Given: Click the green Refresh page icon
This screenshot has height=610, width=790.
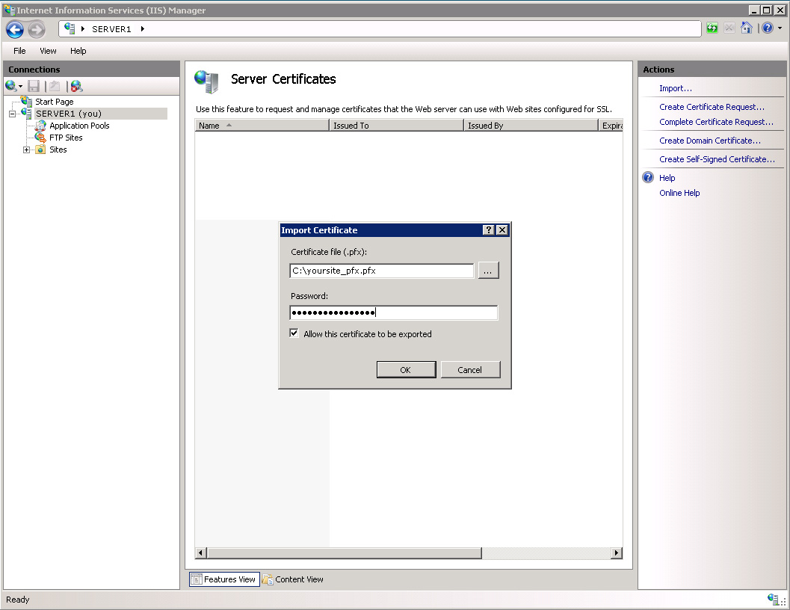Looking at the screenshot, I should [x=712, y=28].
